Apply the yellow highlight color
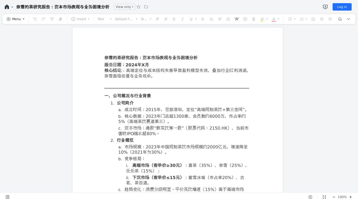 click(x=262, y=19)
